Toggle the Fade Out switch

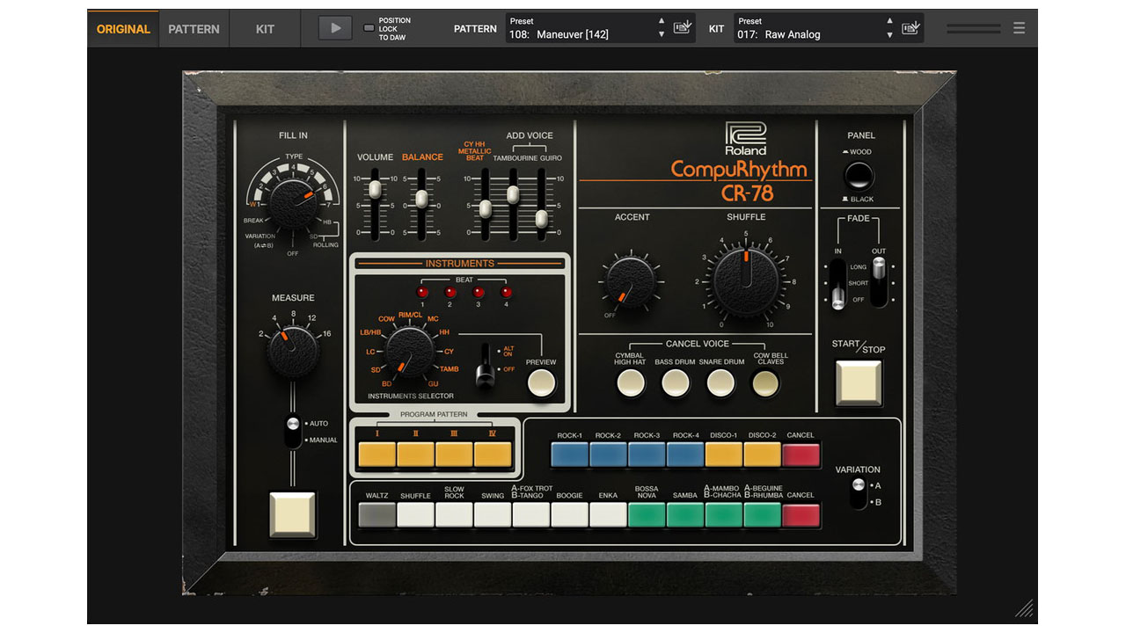(879, 283)
